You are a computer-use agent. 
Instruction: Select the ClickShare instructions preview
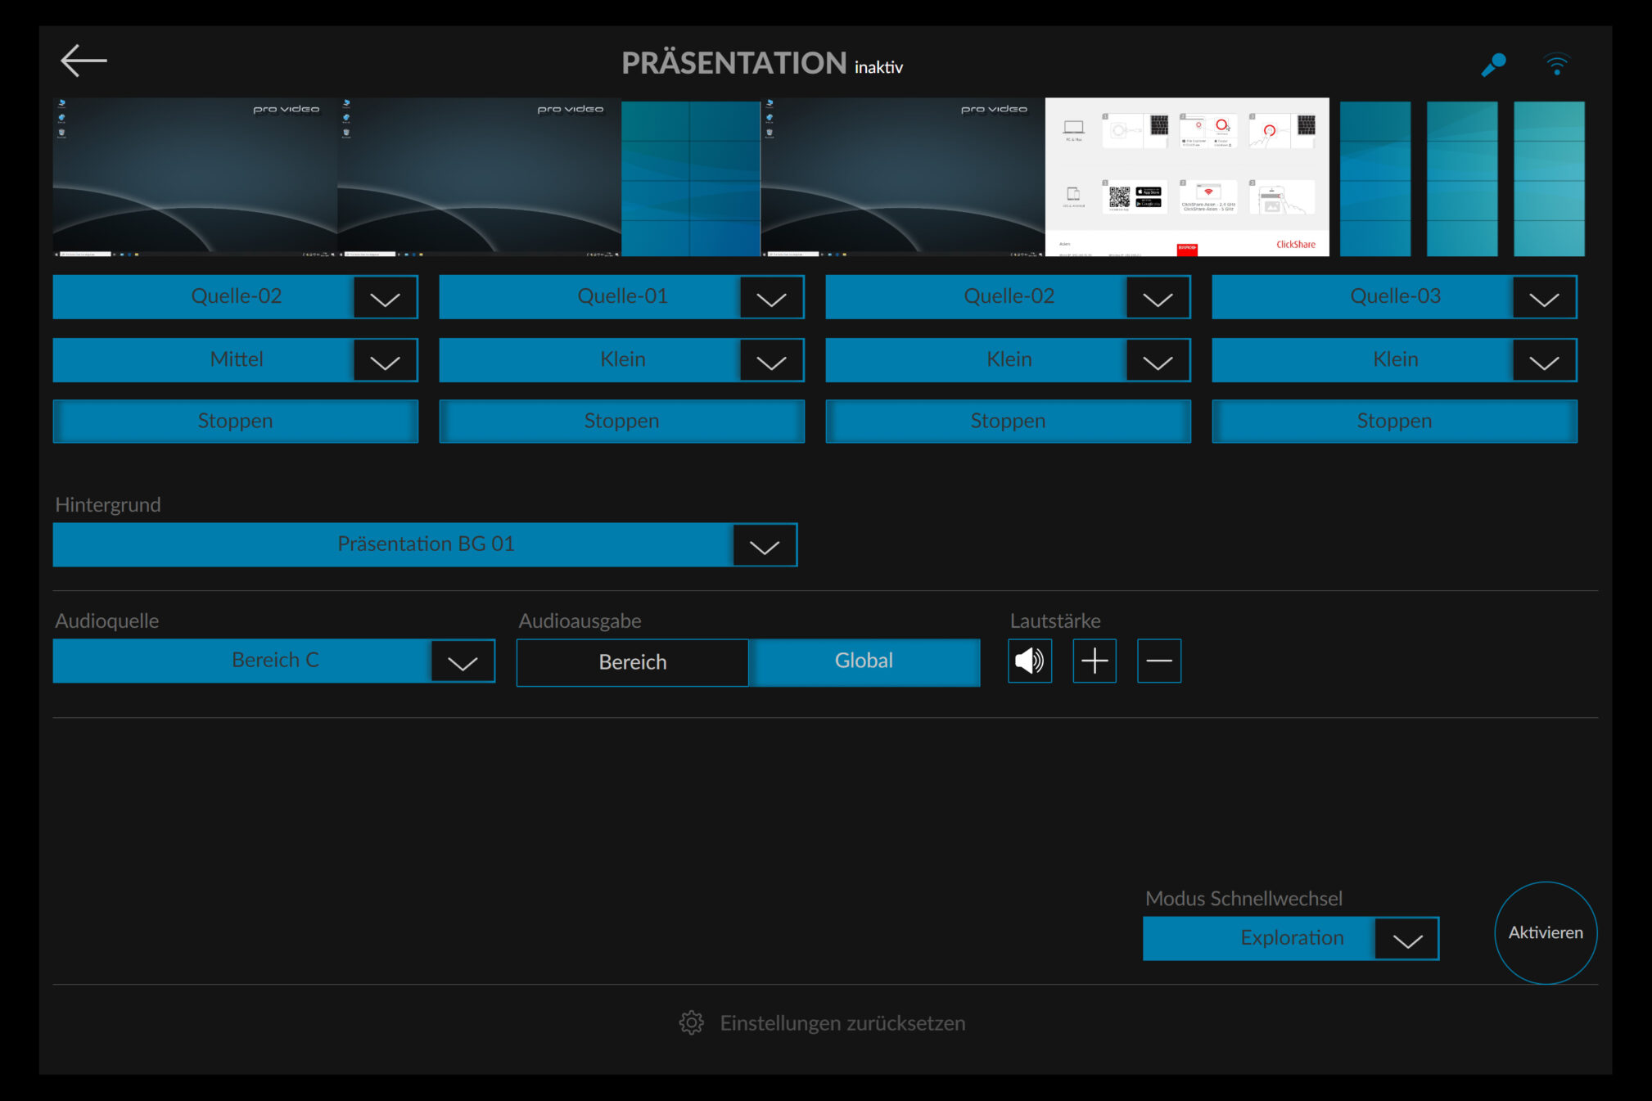tap(1187, 177)
